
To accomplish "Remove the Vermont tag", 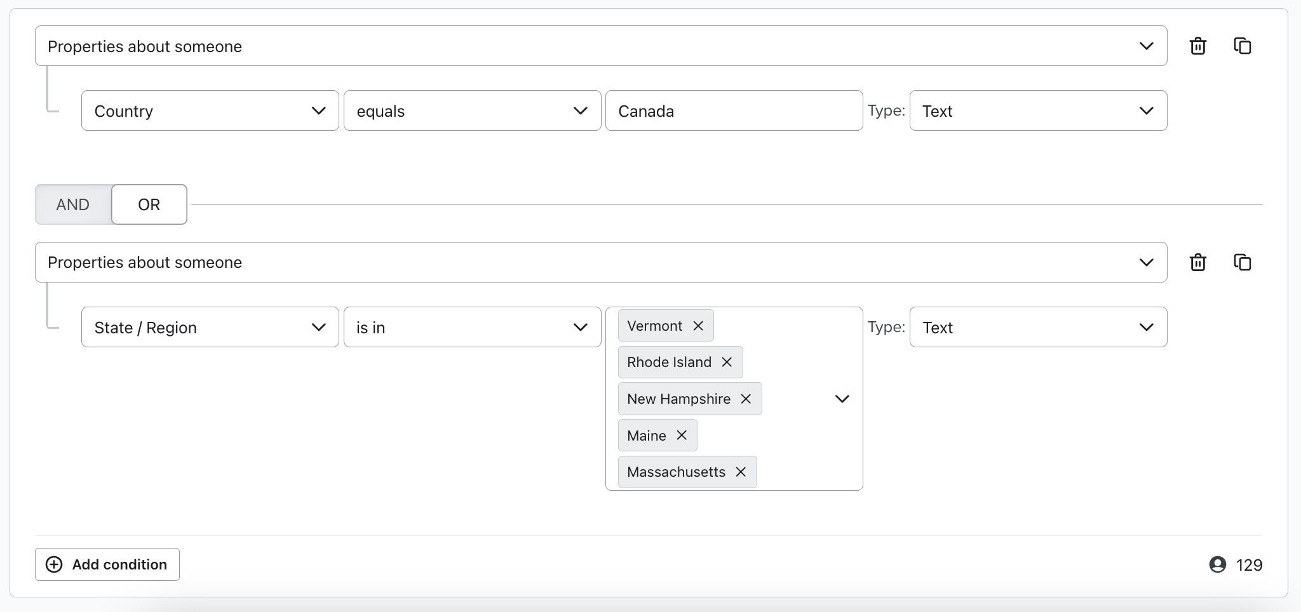I will [697, 325].
